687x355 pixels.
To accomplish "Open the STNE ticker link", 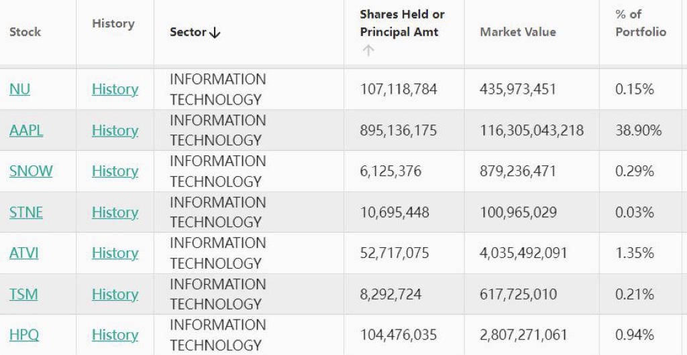I will [x=26, y=212].
